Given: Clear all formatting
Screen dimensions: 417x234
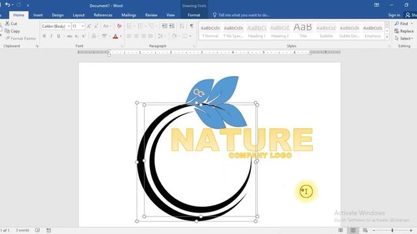Looking at the screenshot, I should pos(119,26).
